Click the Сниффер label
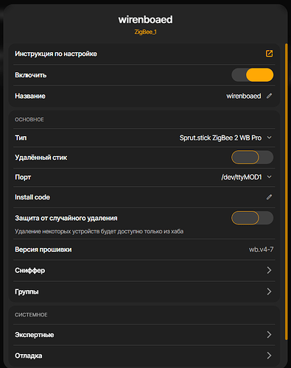This screenshot has height=368, width=291. click(x=30, y=270)
